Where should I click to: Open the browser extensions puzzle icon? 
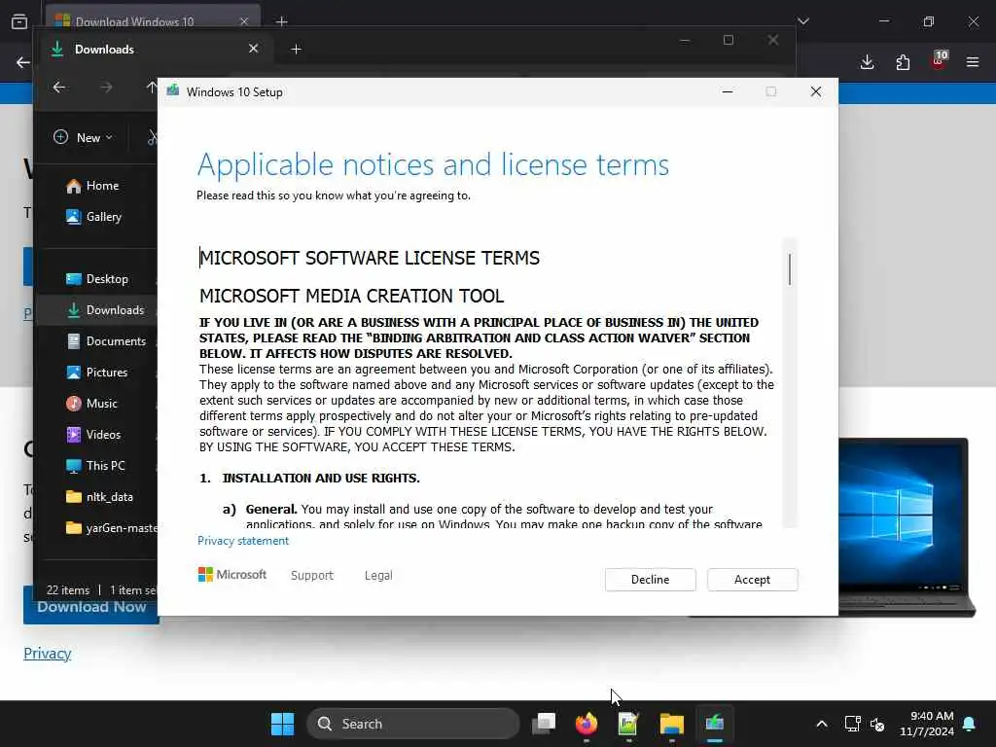(x=903, y=62)
